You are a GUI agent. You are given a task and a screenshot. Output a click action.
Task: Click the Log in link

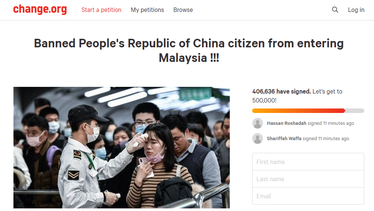pyautogui.click(x=356, y=10)
